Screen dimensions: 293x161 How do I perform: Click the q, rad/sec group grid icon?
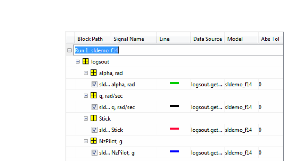[x=93, y=96]
